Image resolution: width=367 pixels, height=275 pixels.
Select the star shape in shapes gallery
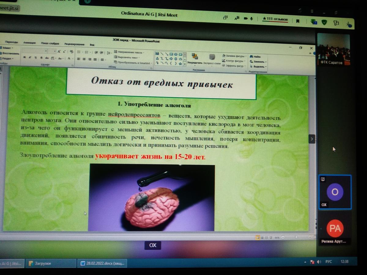180,64
